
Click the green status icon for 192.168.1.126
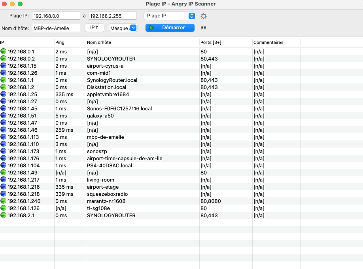click(x=3, y=208)
